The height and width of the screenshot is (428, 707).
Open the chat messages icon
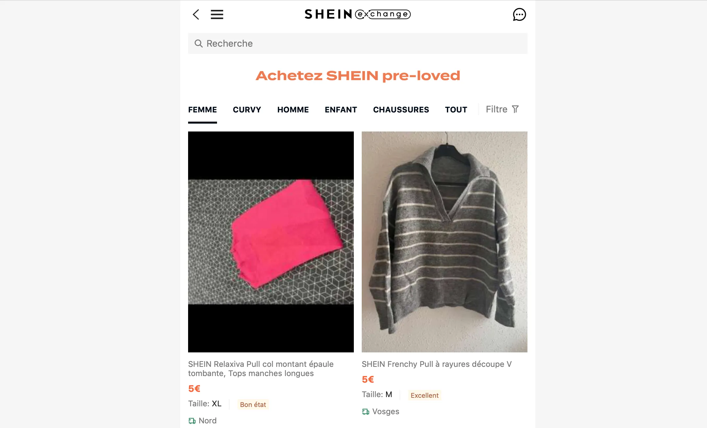(x=520, y=14)
